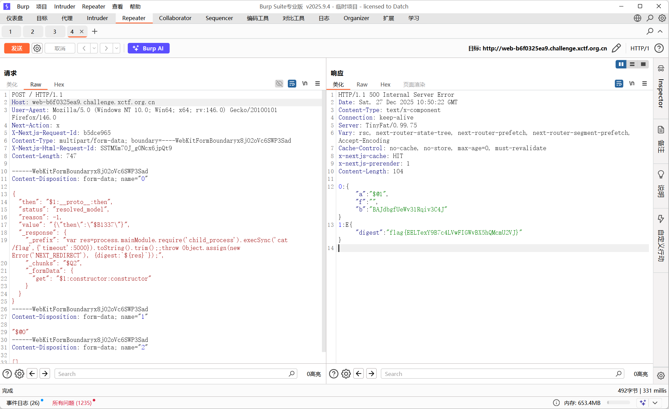Toggle non-printable \n characters in request

[x=305, y=83]
